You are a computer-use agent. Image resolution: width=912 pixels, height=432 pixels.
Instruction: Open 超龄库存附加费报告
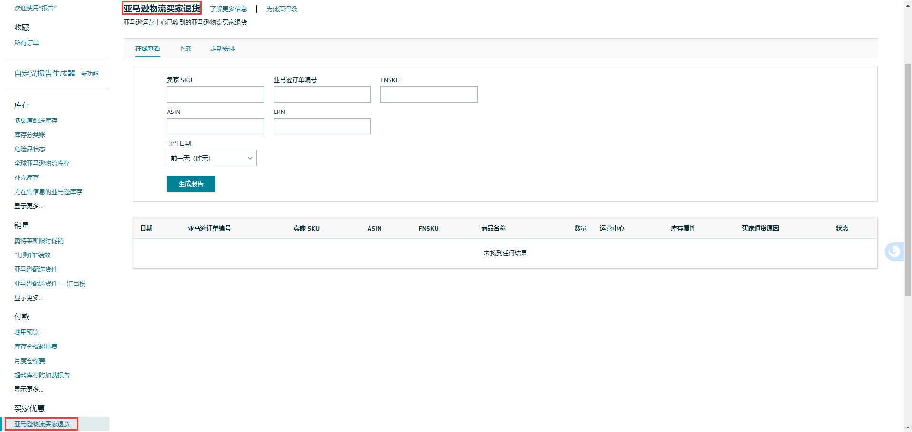[42, 375]
